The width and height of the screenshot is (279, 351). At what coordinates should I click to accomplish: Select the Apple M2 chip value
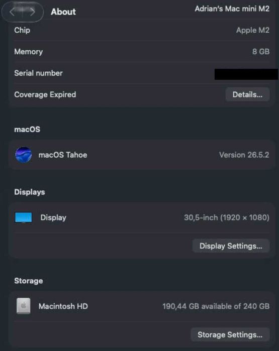[252, 30]
